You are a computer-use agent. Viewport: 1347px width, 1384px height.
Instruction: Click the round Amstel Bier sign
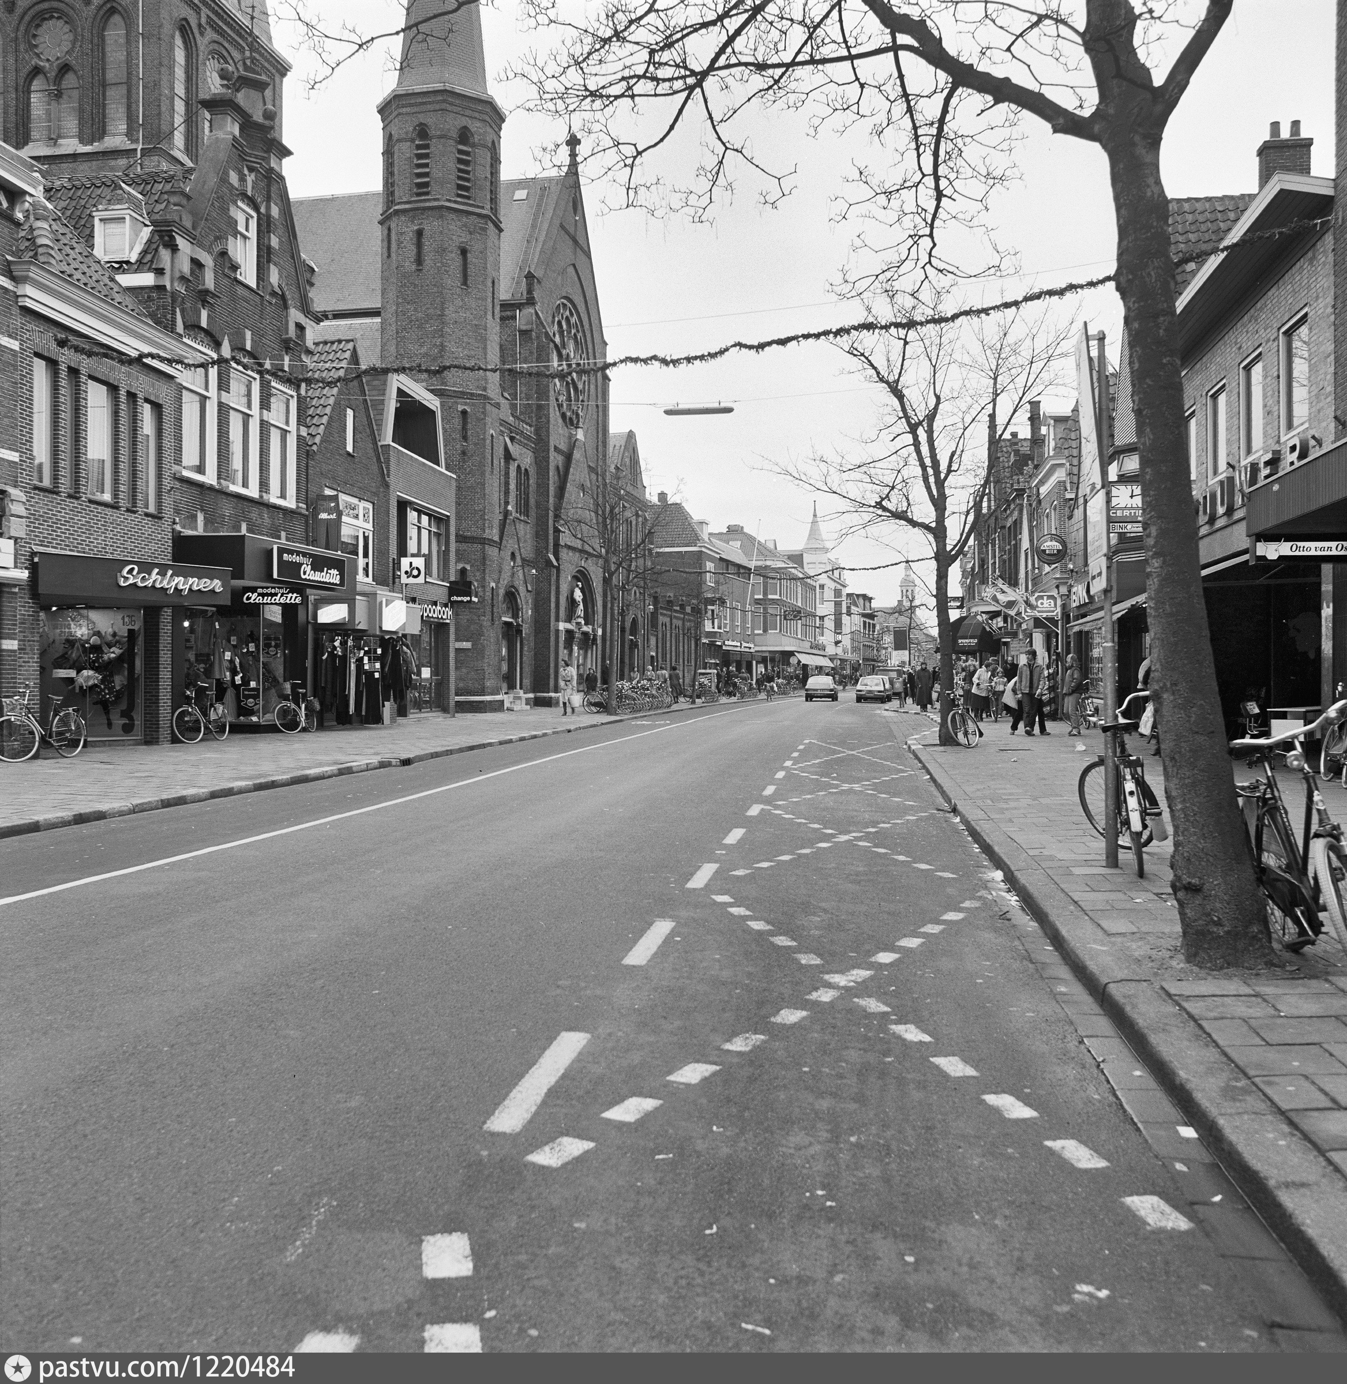coord(1050,549)
